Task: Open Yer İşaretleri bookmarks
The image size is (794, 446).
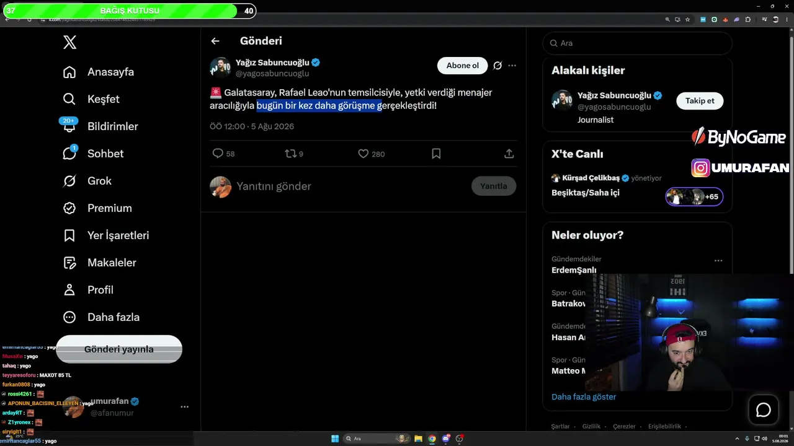Action: pos(106,235)
